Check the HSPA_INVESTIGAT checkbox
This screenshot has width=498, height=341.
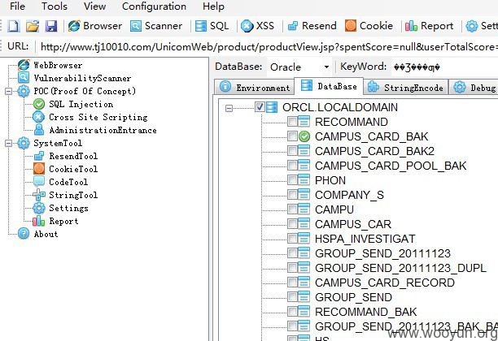(x=292, y=238)
